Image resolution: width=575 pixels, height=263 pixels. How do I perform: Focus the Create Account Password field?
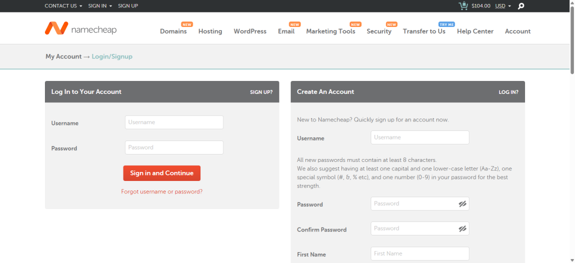click(420, 203)
